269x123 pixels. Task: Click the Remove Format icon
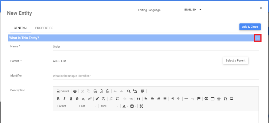[x=104, y=99]
